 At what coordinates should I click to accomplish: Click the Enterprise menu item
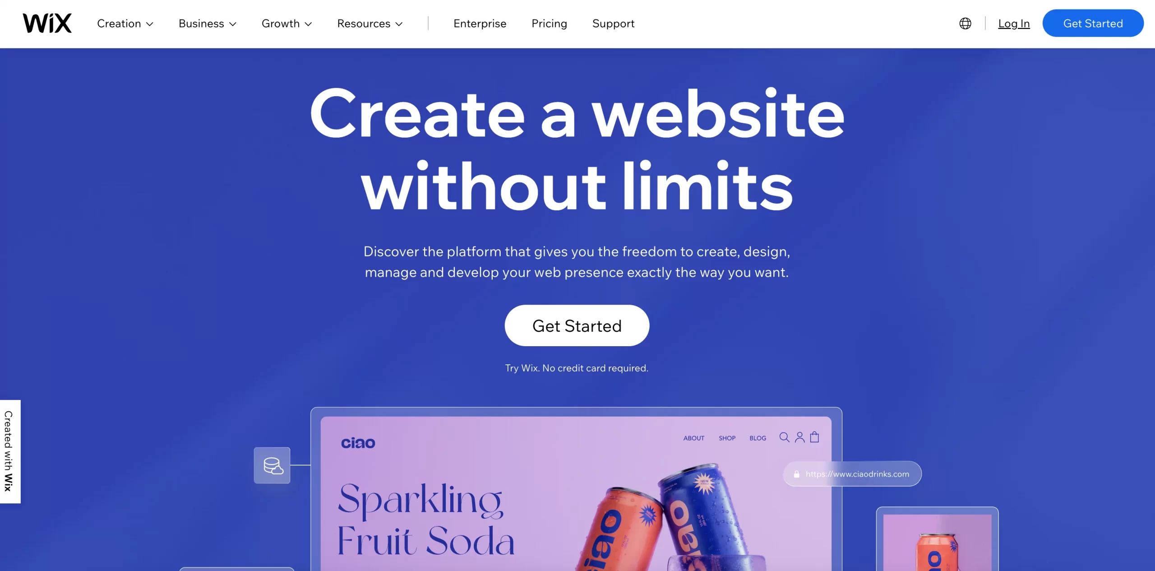pos(480,23)
